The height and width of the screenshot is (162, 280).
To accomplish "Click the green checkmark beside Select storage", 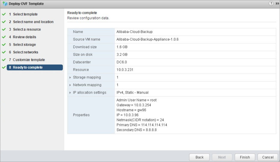I will pyautogui.click(x=4, y=44).
